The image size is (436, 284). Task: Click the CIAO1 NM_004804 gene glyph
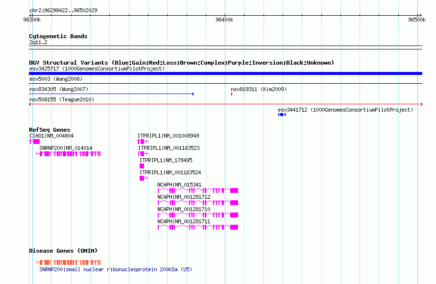pos(34,142)
